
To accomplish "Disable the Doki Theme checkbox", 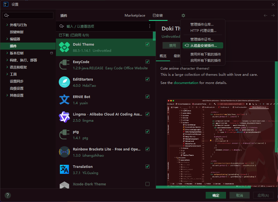I will pos(147,44).
